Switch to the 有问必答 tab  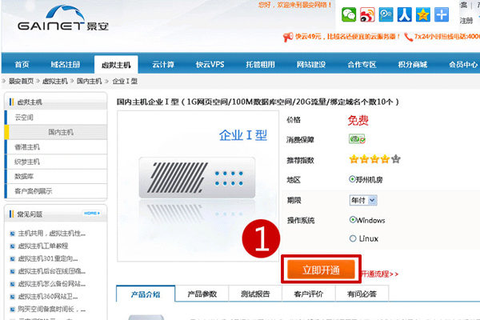tap(362, 294)
